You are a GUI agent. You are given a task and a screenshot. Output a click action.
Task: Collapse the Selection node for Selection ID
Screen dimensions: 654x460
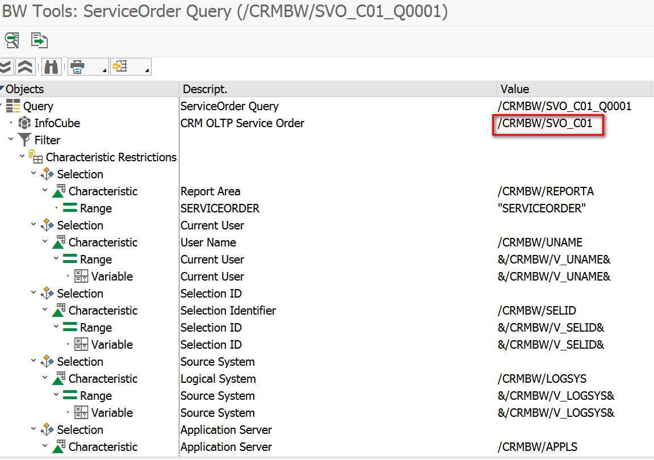33,292
